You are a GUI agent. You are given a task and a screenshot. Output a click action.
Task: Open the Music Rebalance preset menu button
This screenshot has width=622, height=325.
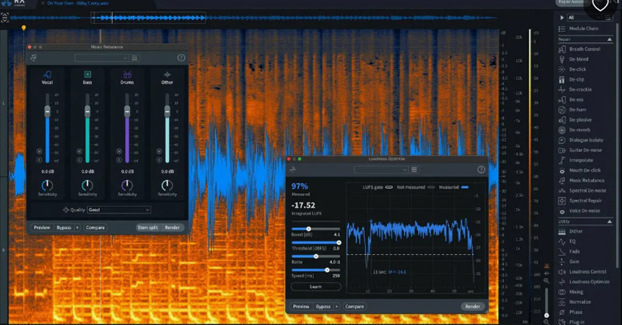pyautogui.click(x=135, y=58)
